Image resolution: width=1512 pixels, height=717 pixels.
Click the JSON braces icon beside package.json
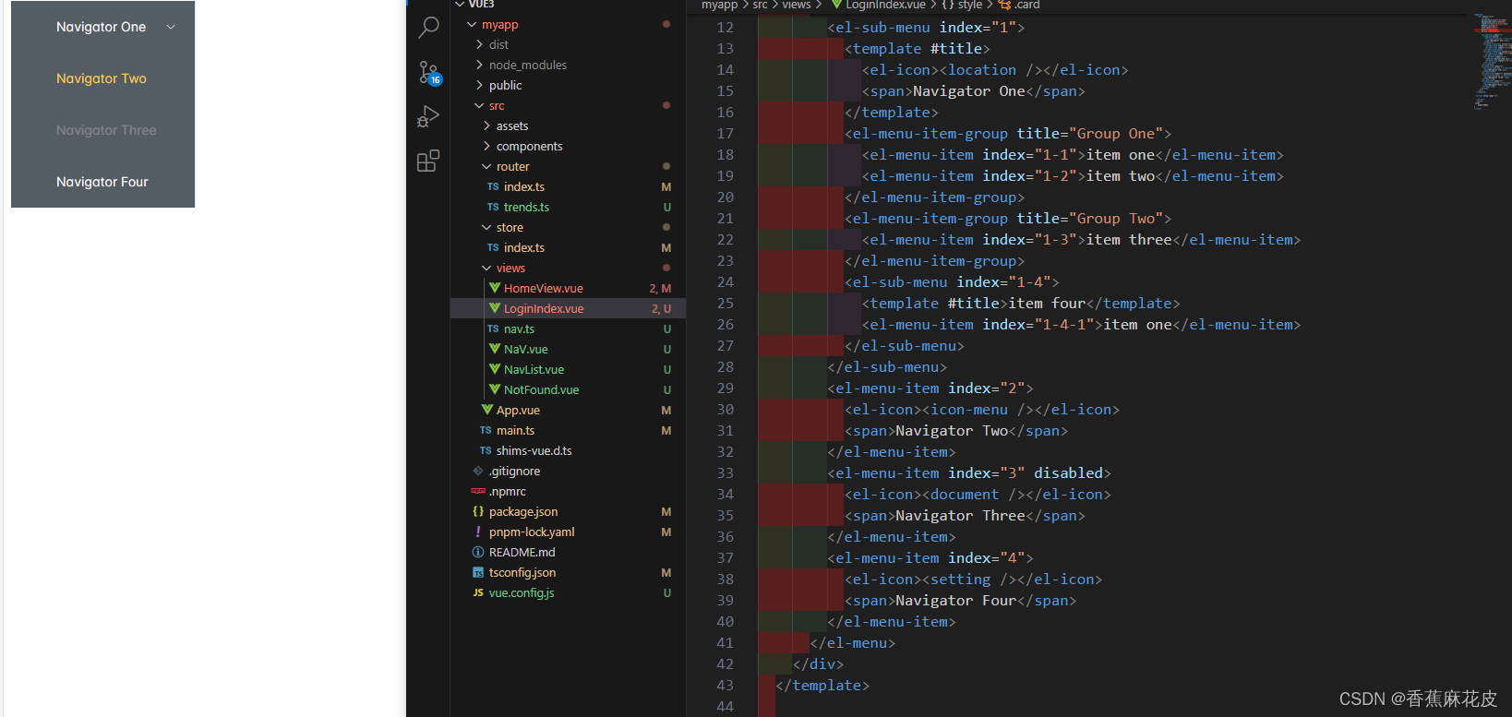(478, 511)
